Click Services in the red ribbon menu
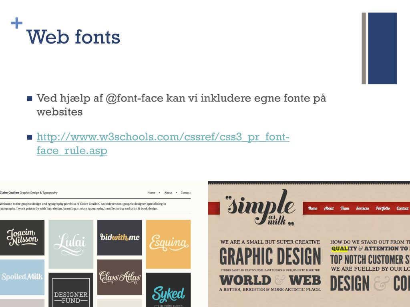 click(363, 208)
